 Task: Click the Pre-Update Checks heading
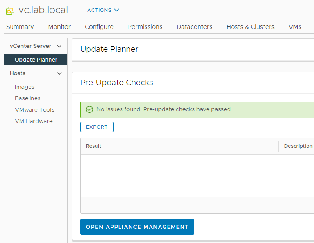click(x=117, y=83)
